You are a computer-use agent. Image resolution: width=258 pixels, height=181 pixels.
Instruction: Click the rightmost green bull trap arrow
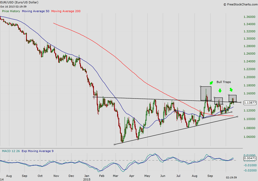coord(231,90)
